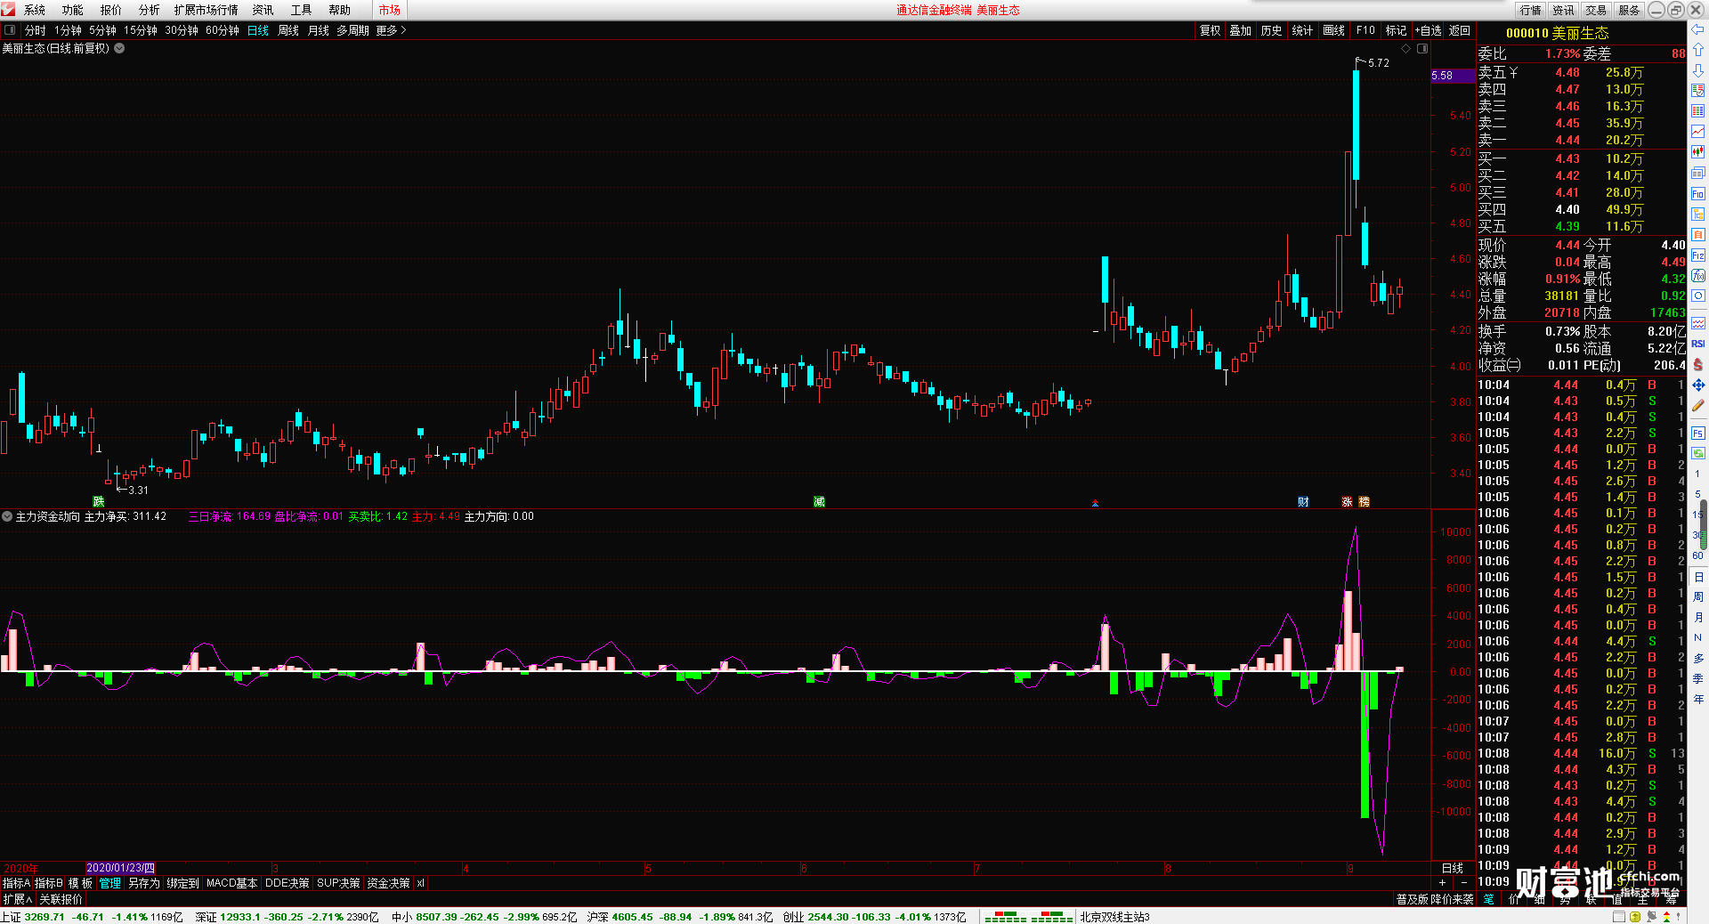Click the square-with-circle icon in sidebar

coord(1697,296)
